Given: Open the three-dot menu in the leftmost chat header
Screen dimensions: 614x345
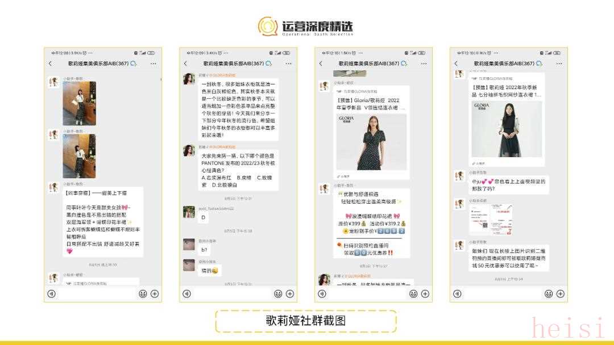Looking at the screenshot, I should pos(153,64).
